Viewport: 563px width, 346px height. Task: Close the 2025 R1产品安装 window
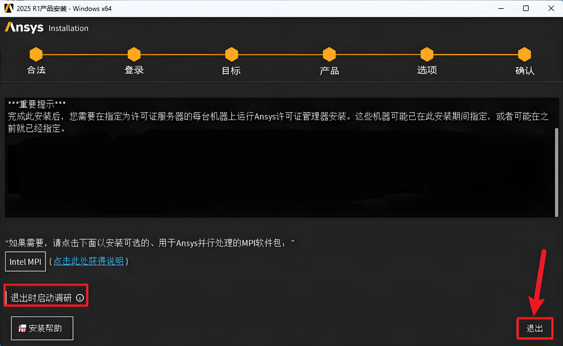[551, 8]
